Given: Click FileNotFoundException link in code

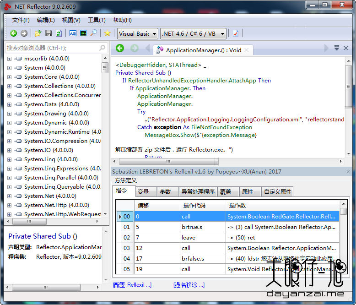Looking at the screenshot, I should coord(221,127).
